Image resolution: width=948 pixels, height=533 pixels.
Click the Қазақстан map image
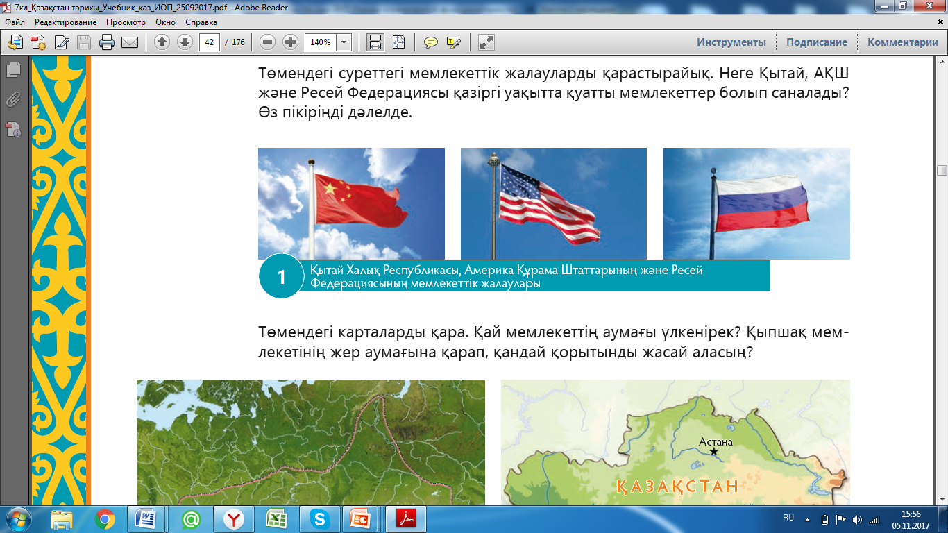click(675, 443)
